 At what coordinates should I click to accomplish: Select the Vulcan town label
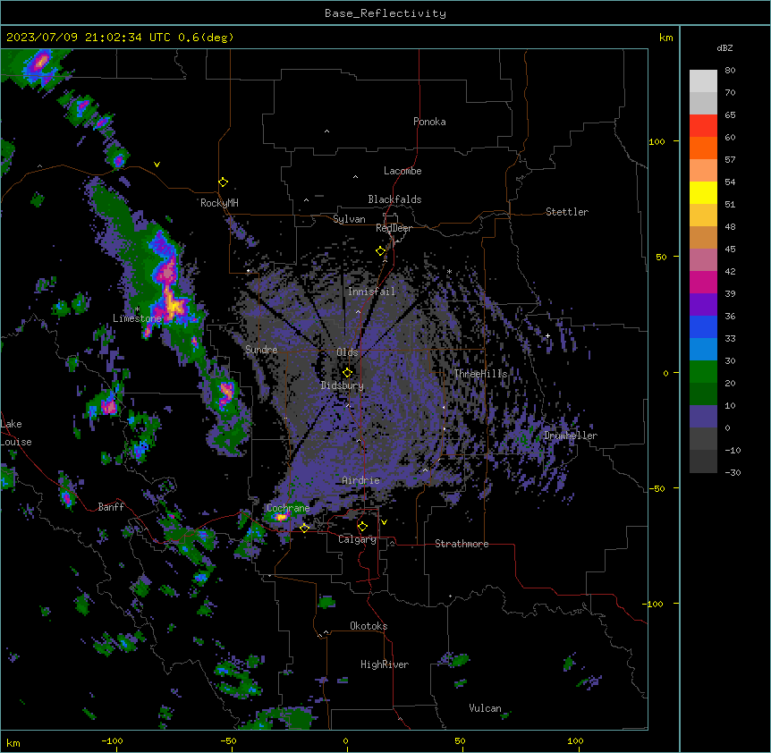pos(486,708)
